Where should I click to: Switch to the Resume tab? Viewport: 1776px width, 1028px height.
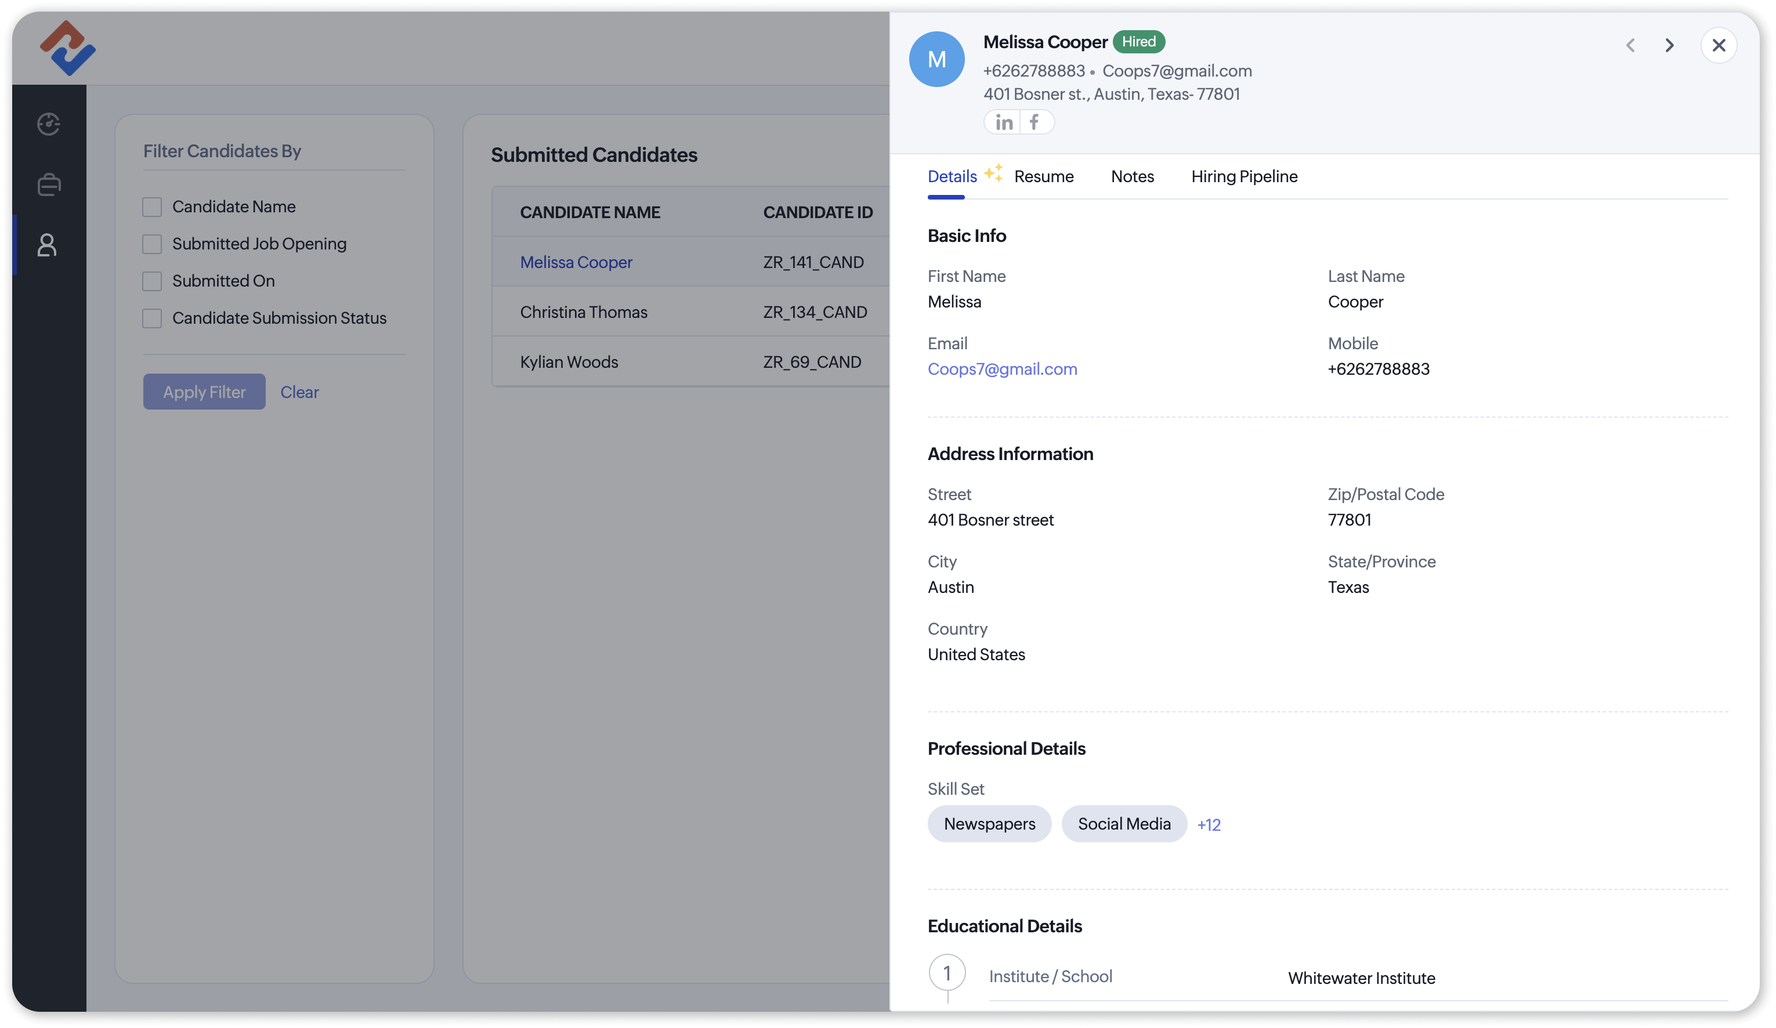pos(1044,176)
